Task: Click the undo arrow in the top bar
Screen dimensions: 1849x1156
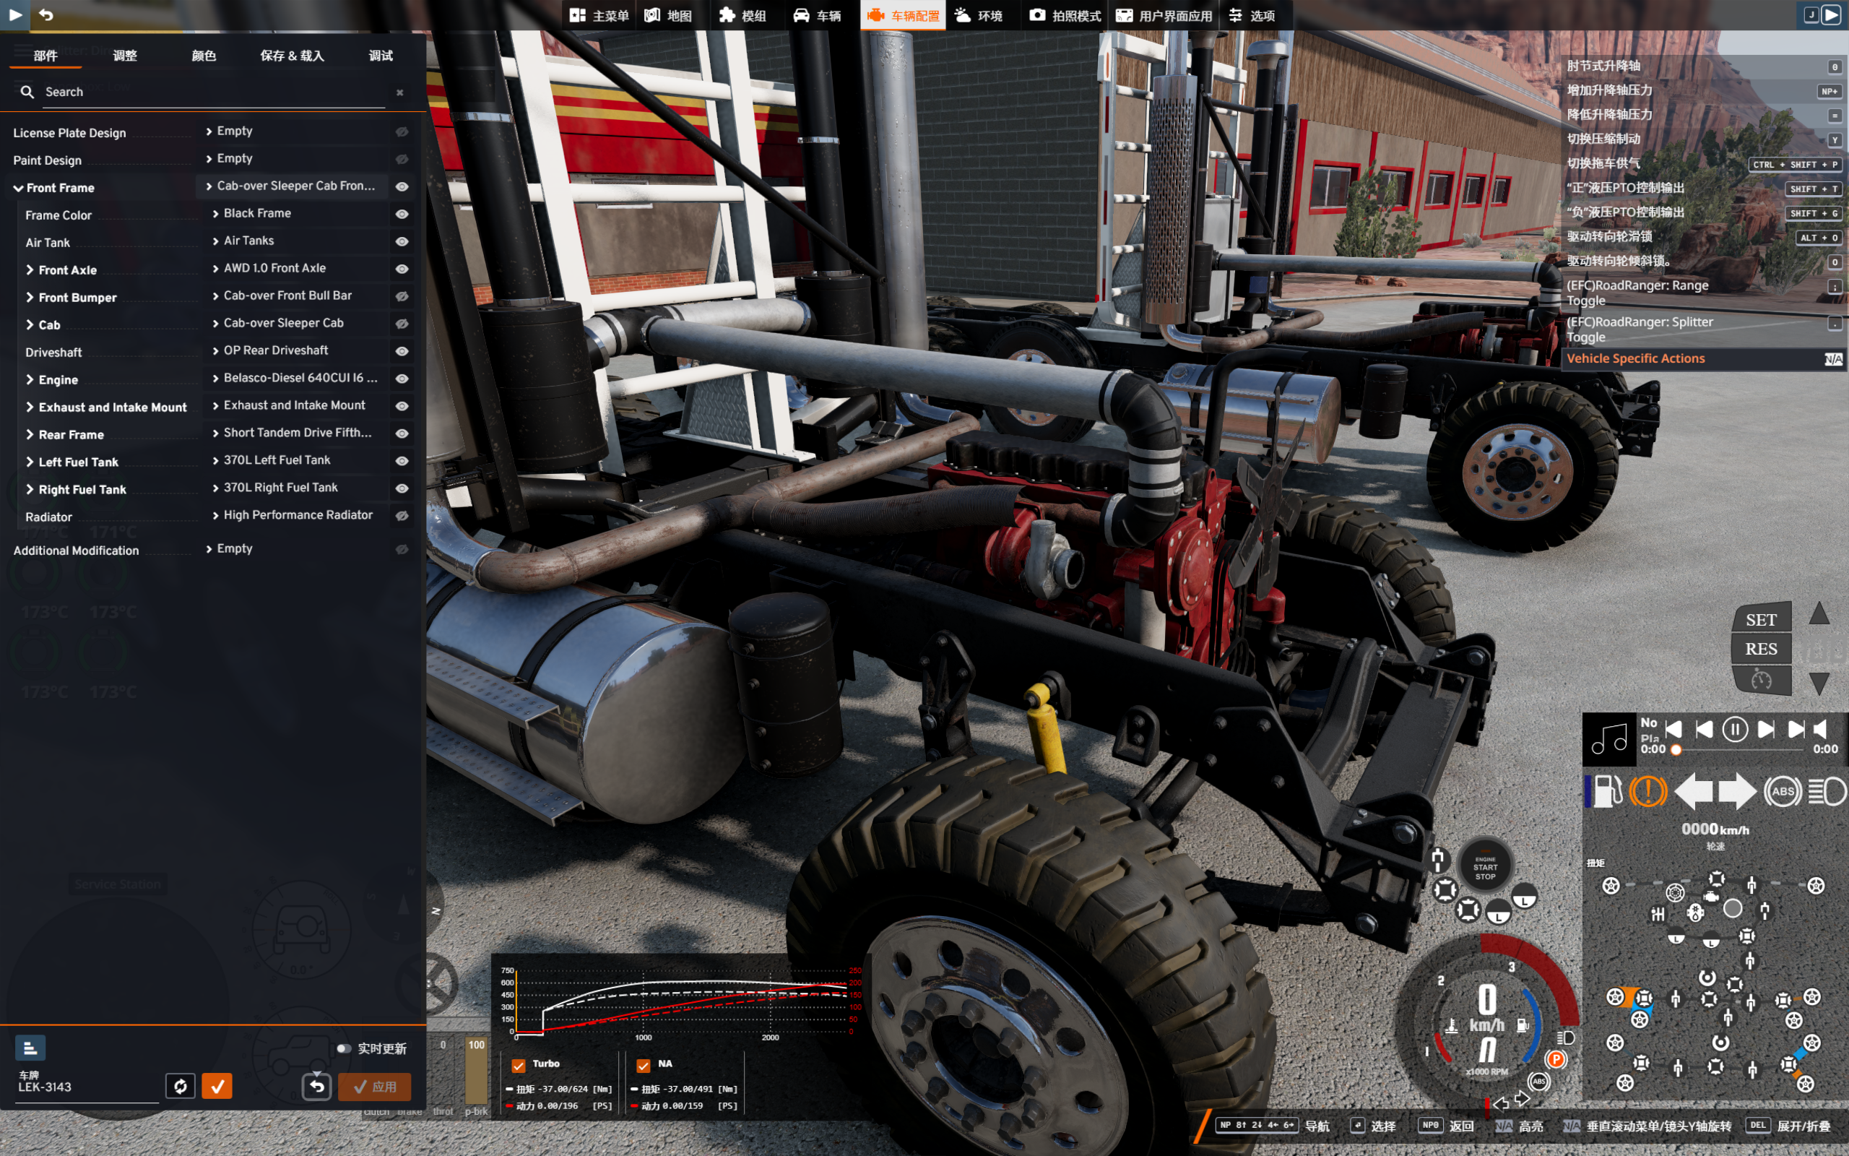Action: [x=46, y=14]
